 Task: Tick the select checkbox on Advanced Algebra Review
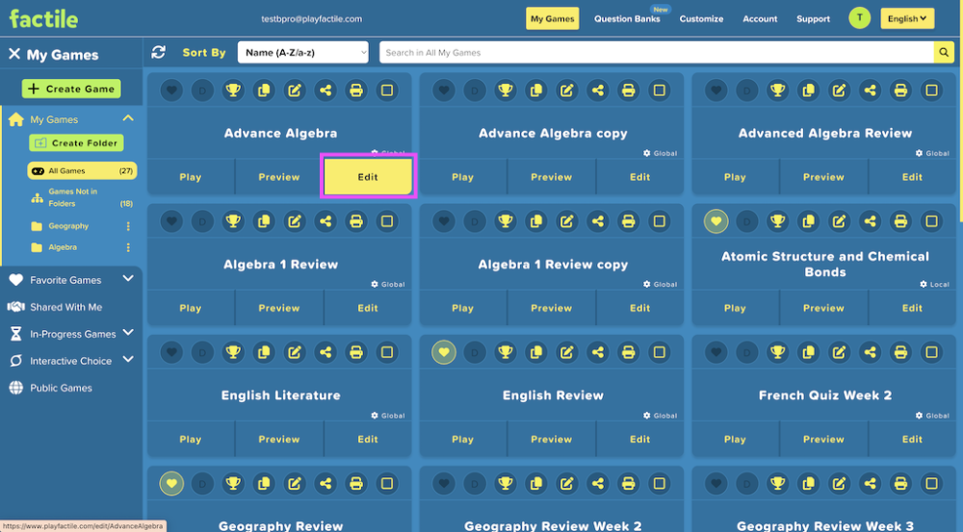click(931, 90)
